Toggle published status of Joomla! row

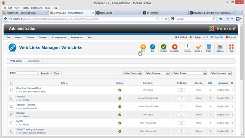pos(120,98)
